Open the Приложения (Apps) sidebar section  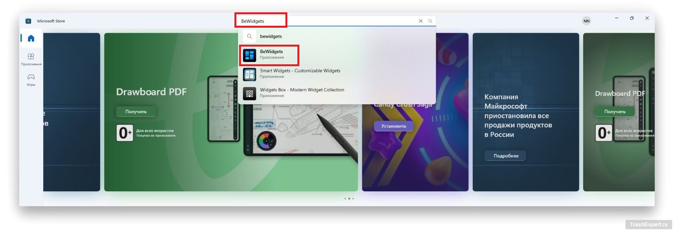coord(31,59)
